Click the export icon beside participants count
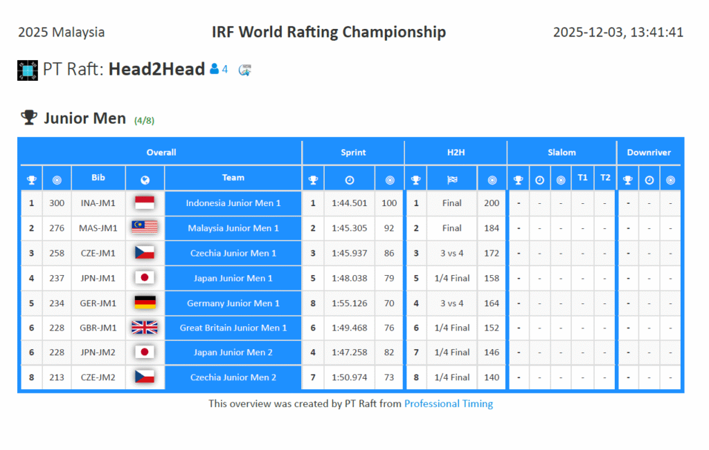This screenshot has height=450, width=709. point(244,69)
